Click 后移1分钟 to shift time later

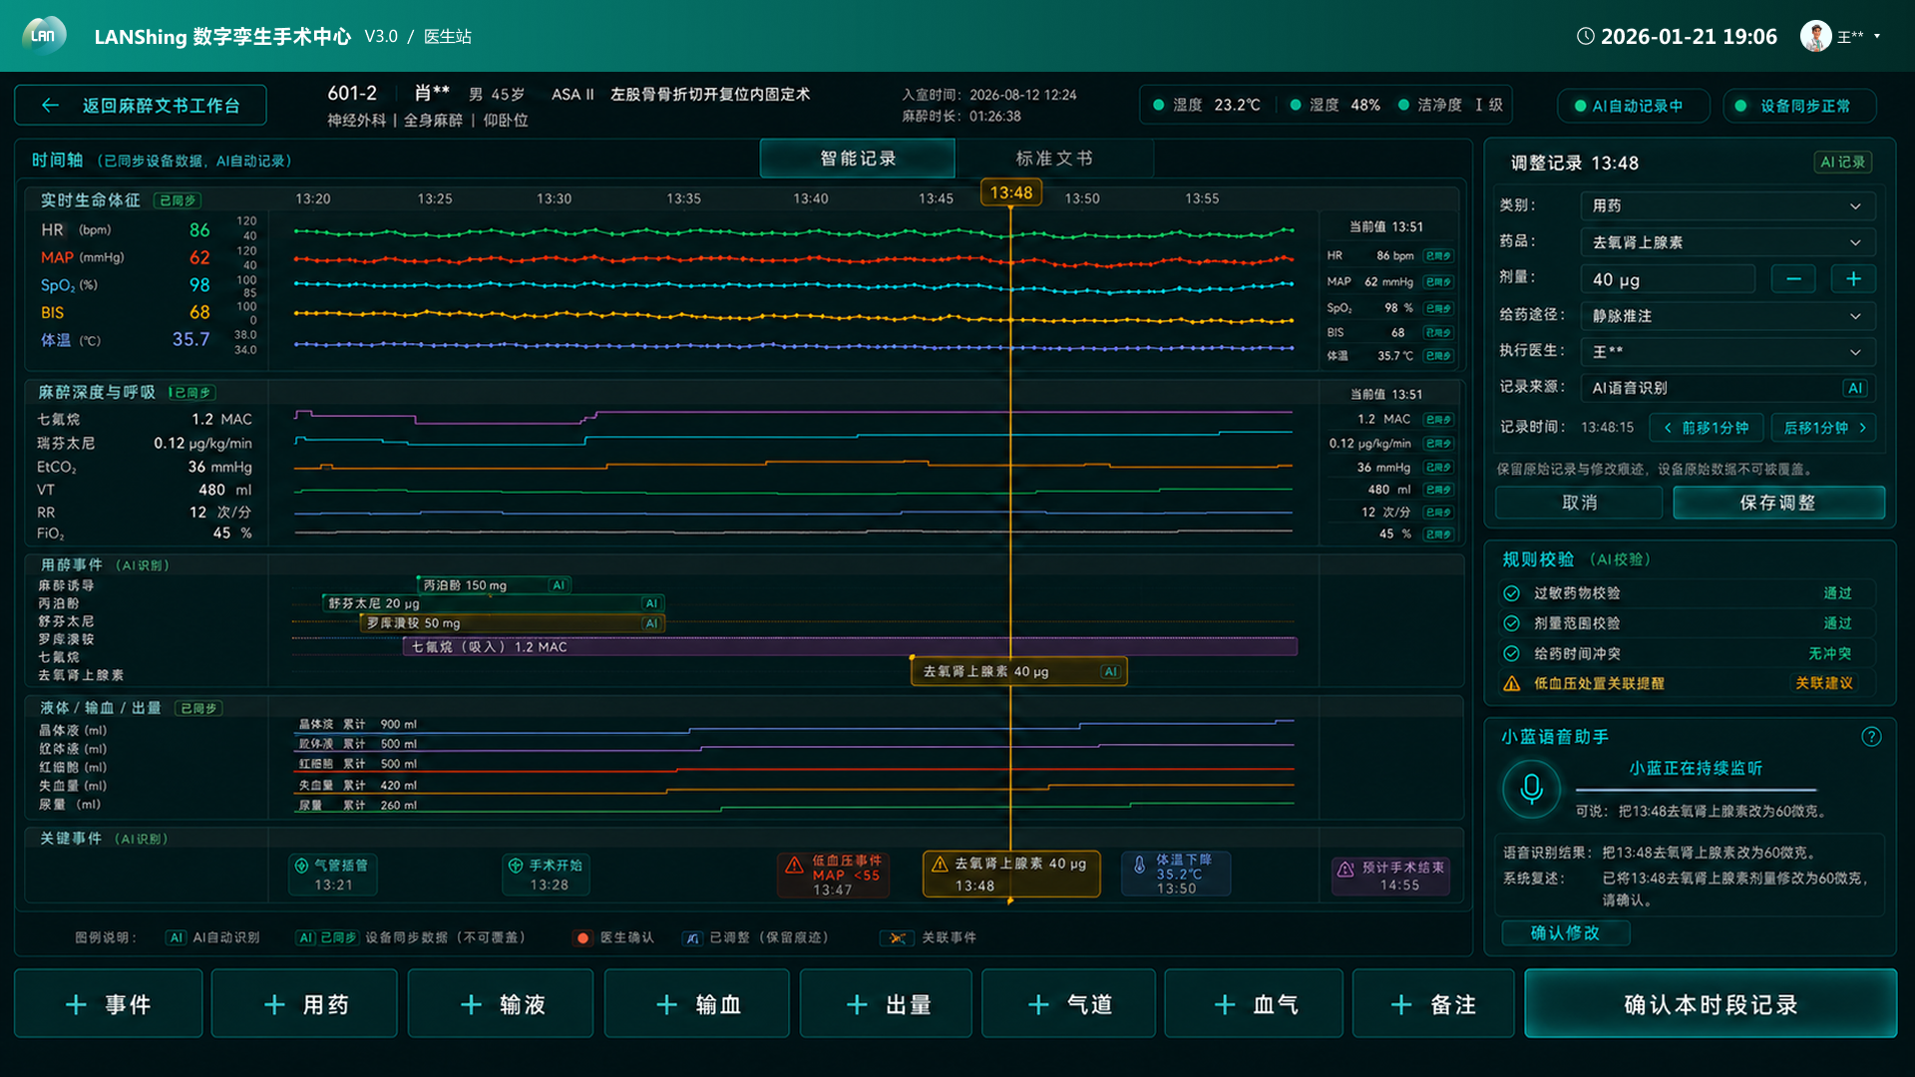click(1824, 428)
